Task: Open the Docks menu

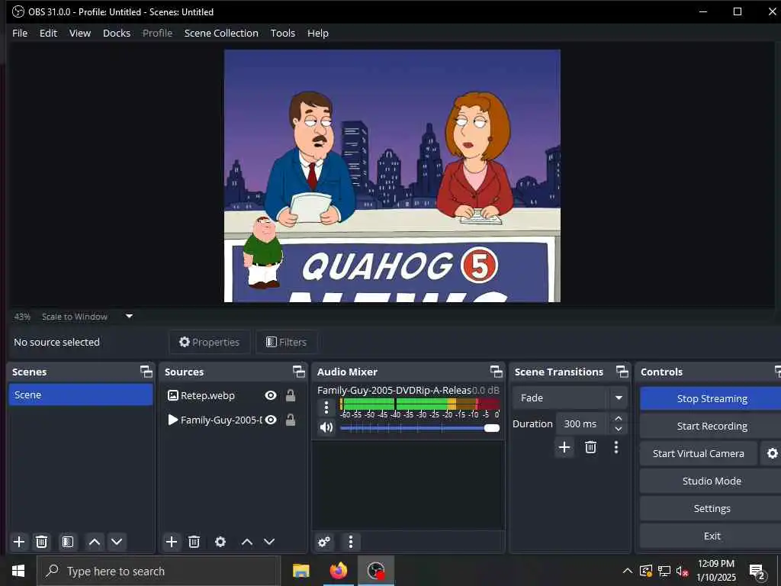Action: click(x=117, y=33)
